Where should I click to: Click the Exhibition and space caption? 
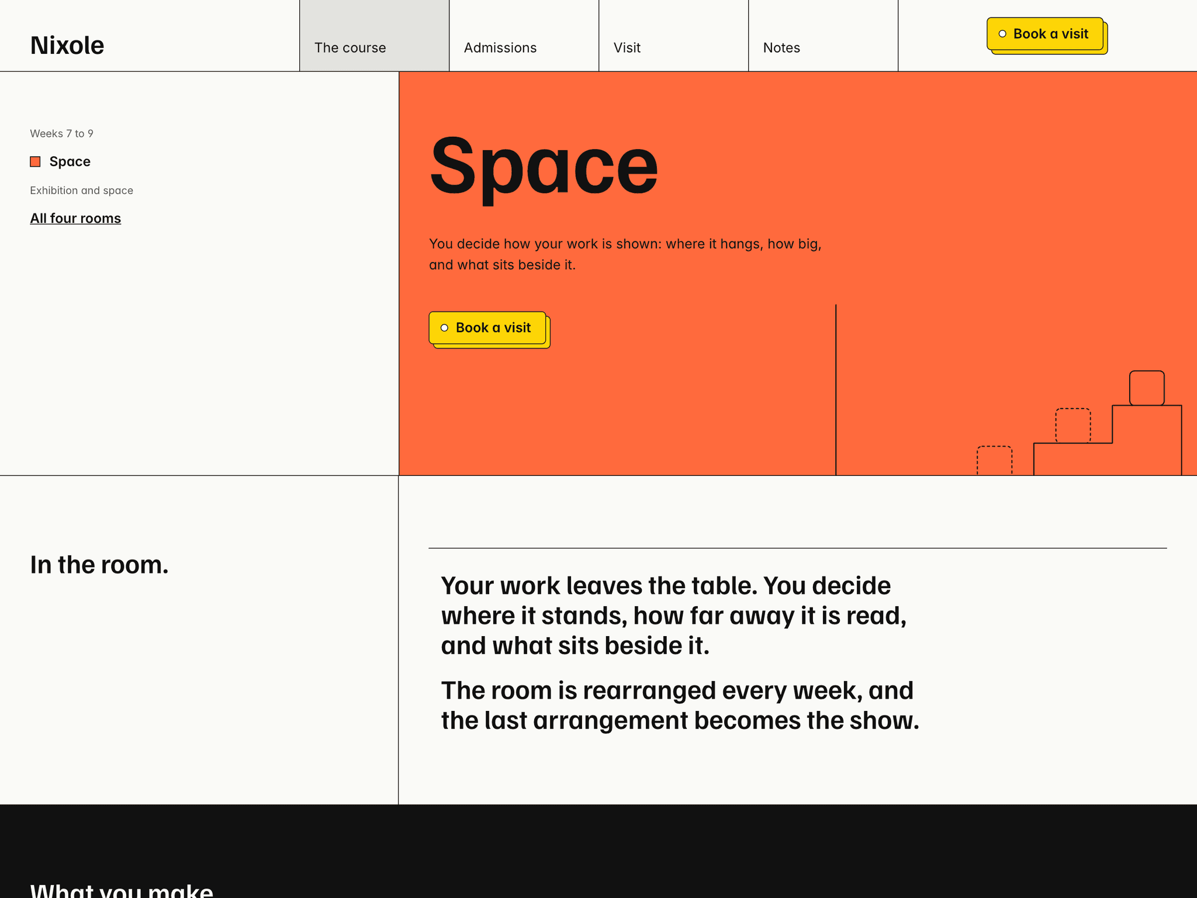81,191
